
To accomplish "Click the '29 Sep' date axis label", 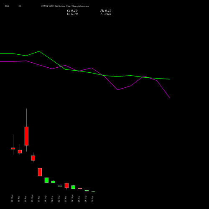I will tap(92, 199).
